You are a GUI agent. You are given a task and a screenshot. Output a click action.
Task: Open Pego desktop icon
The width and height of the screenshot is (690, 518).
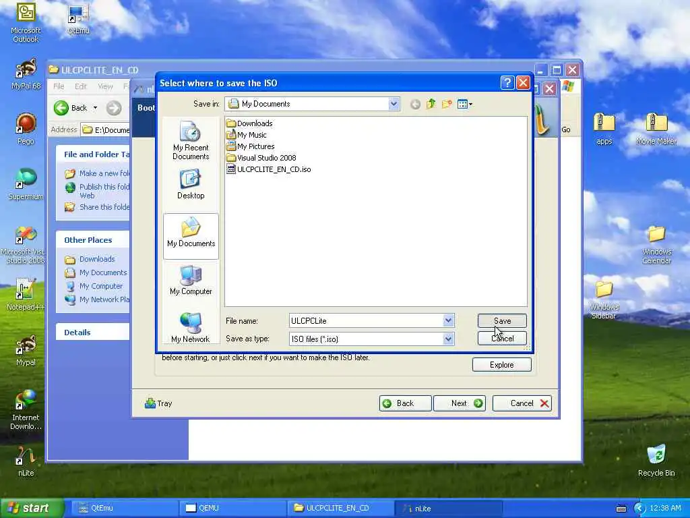pyautogui.click(x=26, y=129)
